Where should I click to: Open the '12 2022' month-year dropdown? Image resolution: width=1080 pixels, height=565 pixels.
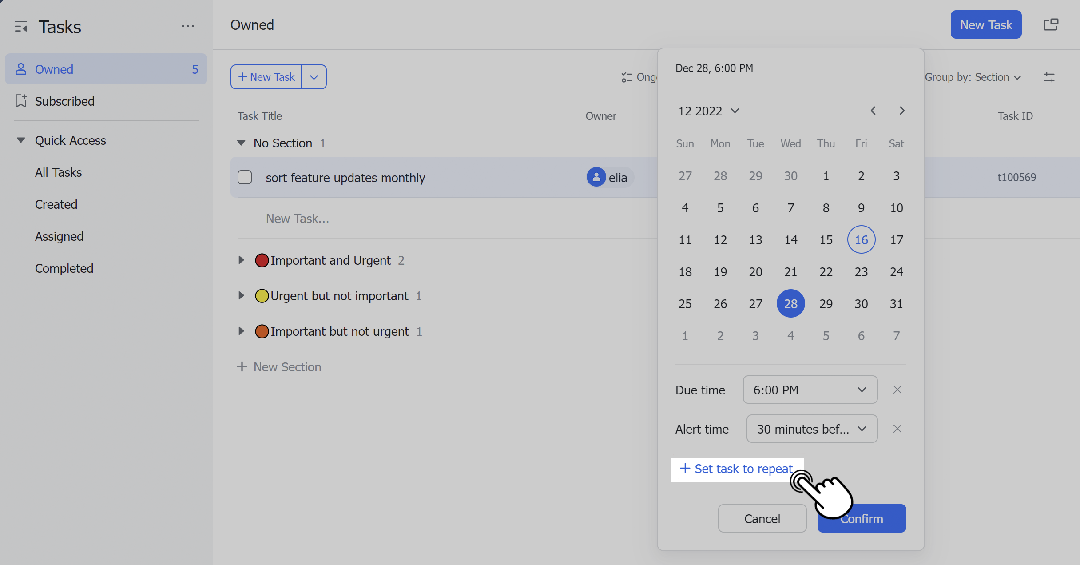(708, 111)
